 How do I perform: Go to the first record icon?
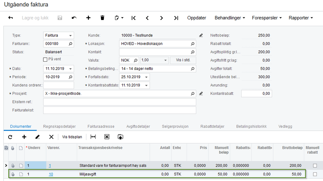click(133, 18)
